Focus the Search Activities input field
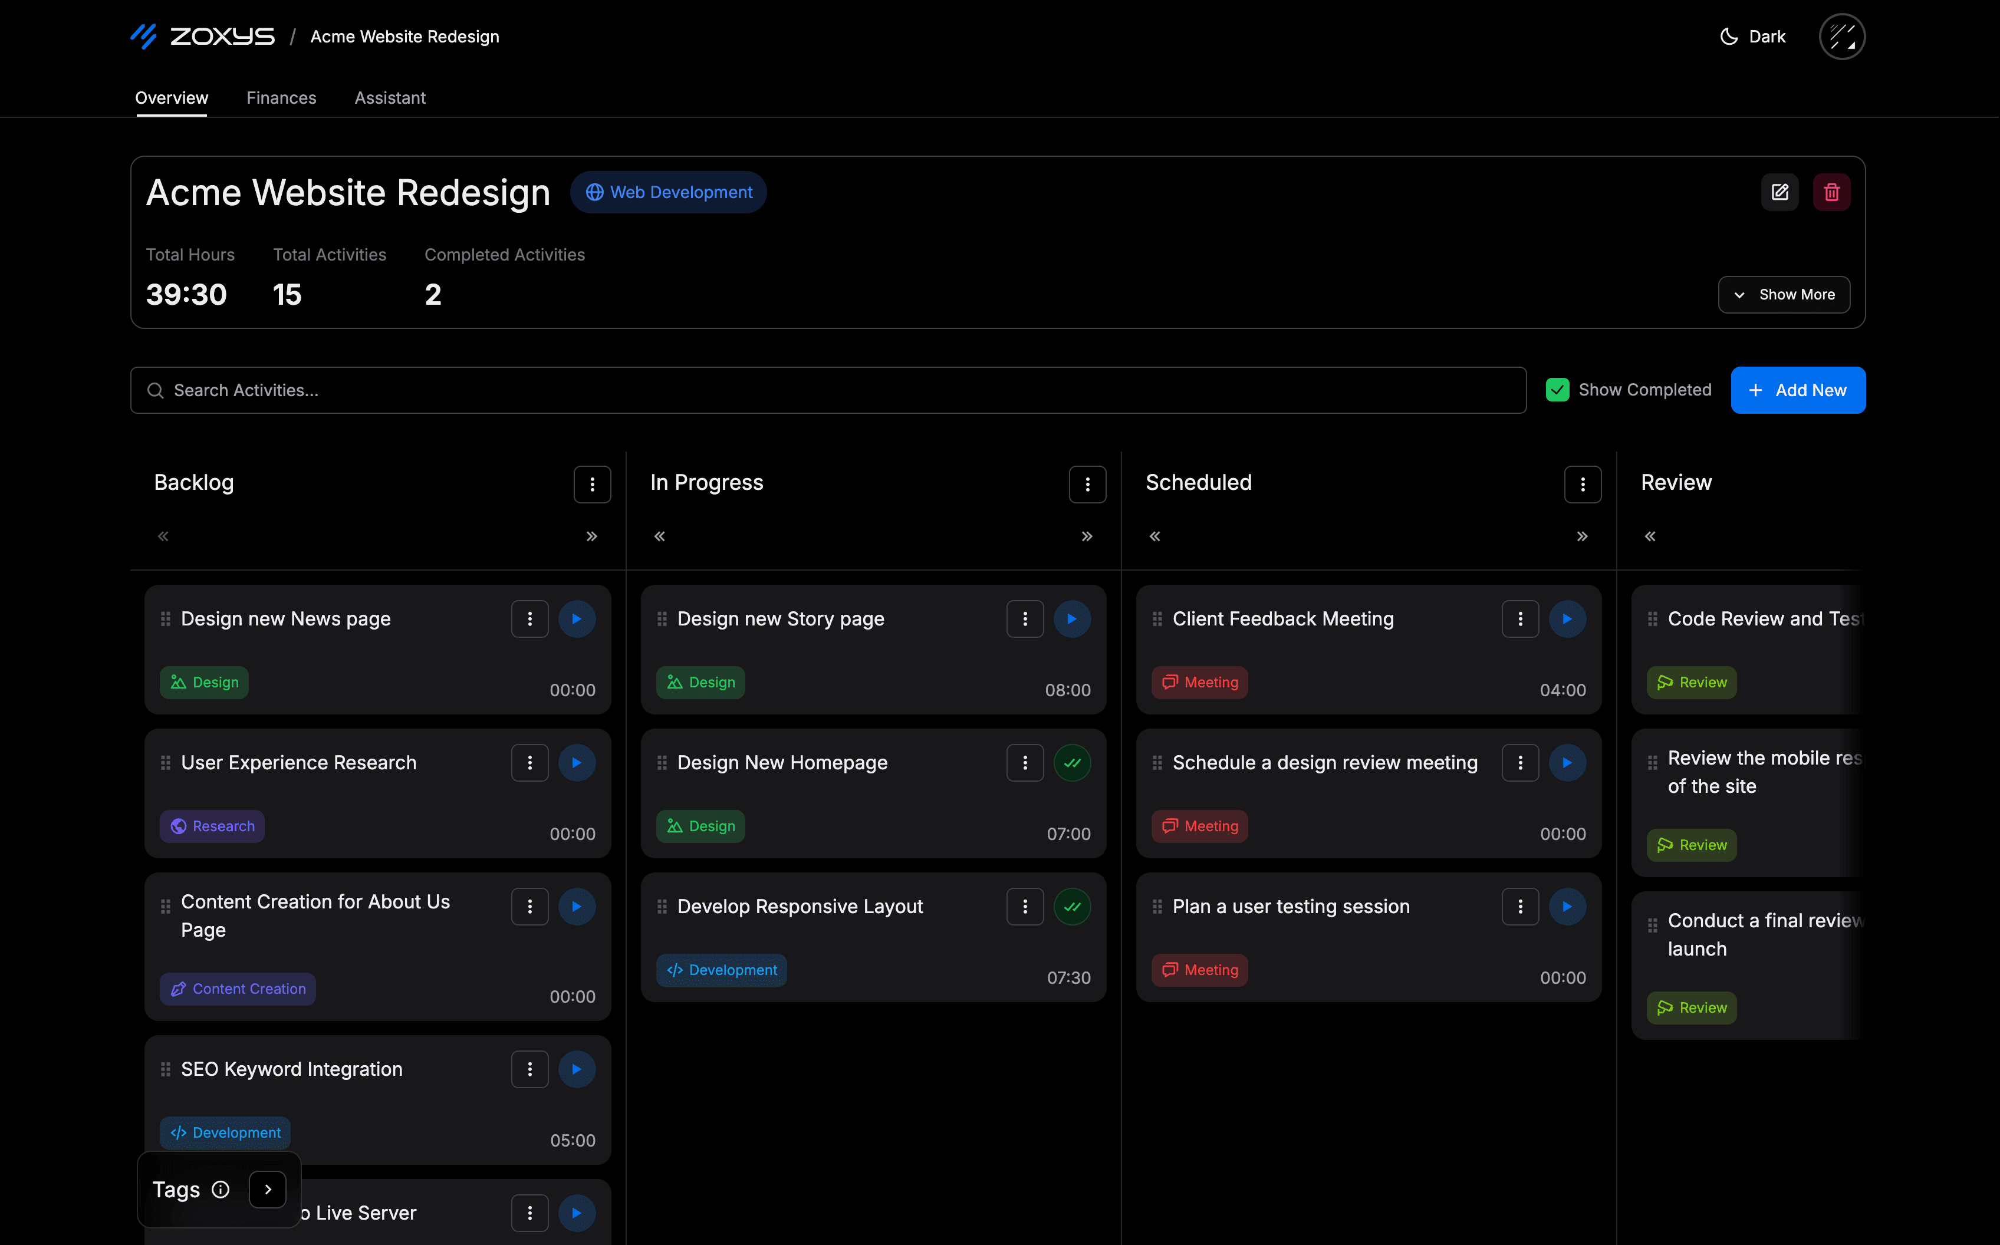Image resolution: width=2000 pixels, height=1245 pixels. 828,390
